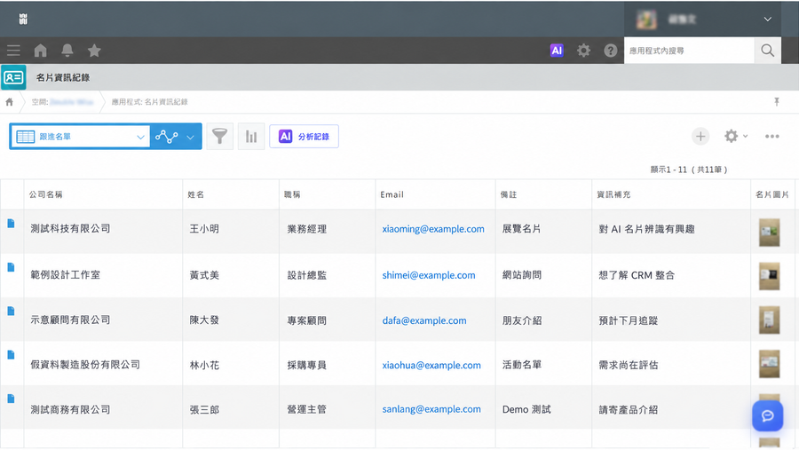Click email shimei@example.com
Viewport: 799px width, 450px height.
[x=429, y=275]
